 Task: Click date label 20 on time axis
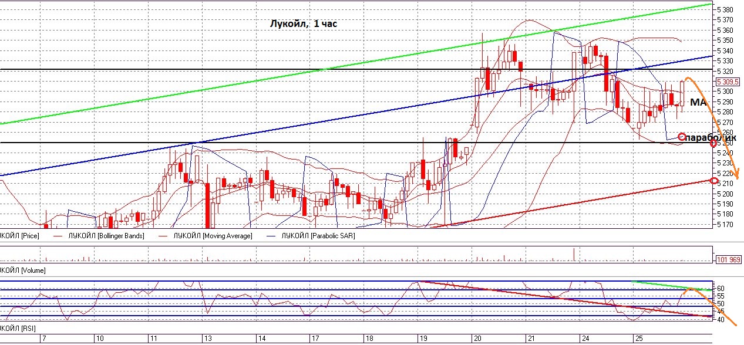[x=477, y=339]
